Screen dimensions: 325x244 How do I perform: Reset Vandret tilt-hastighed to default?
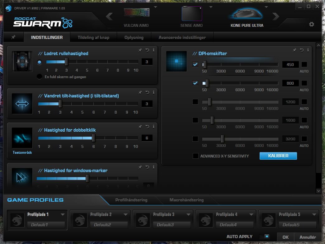(x=147, y=92)
